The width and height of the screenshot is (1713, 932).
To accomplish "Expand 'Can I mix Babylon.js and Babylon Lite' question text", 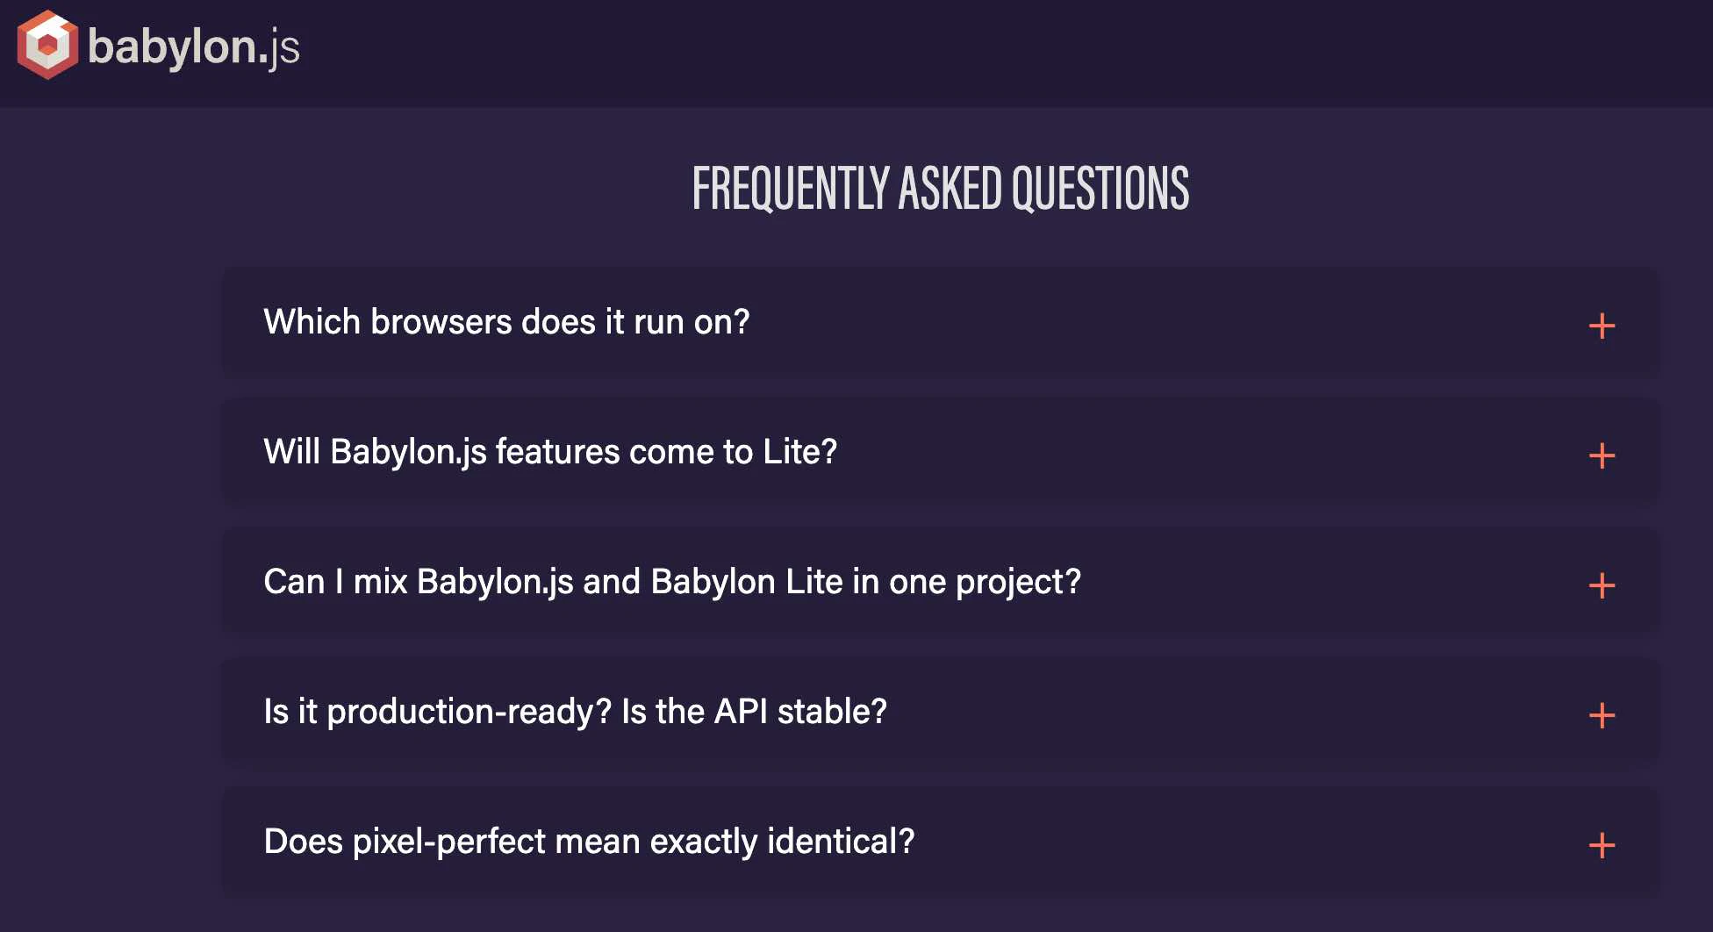I will [672, 582].
